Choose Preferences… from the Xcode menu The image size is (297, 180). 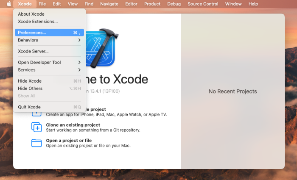point(49,33)
